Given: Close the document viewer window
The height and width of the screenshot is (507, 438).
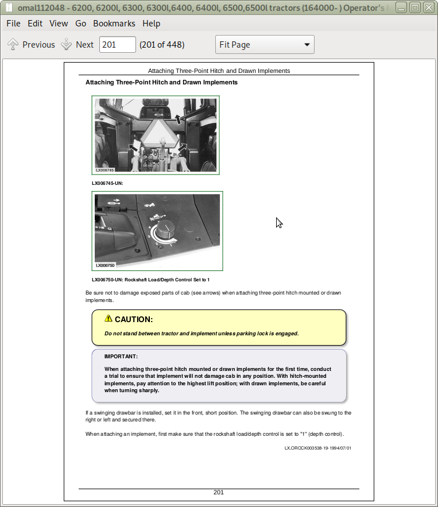Looking at the screenshot, I should coord(429,7).
